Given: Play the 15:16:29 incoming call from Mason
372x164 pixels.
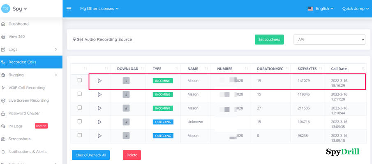Looking at the screenshot, I should [x=99, y=81].
